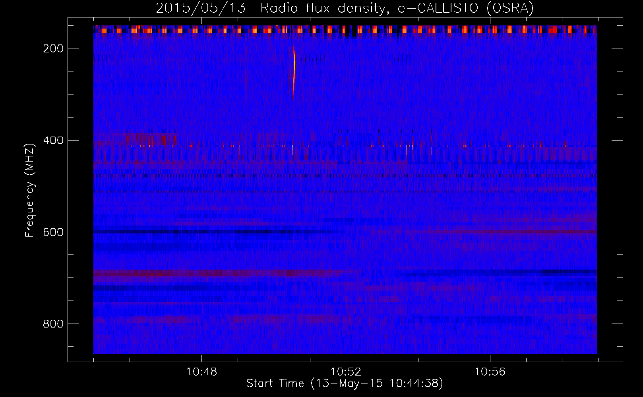Screen dimensions: 643x397
Task: Click the 'Start Time (13-May-15 10:44:38)' label
Action: point(345,383)
